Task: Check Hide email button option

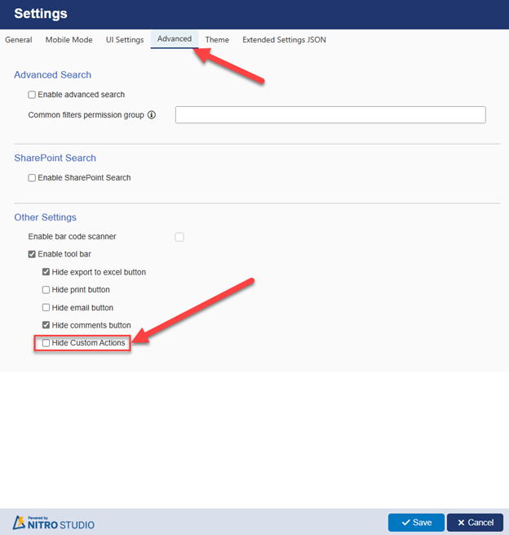Action: coord(46,307)
